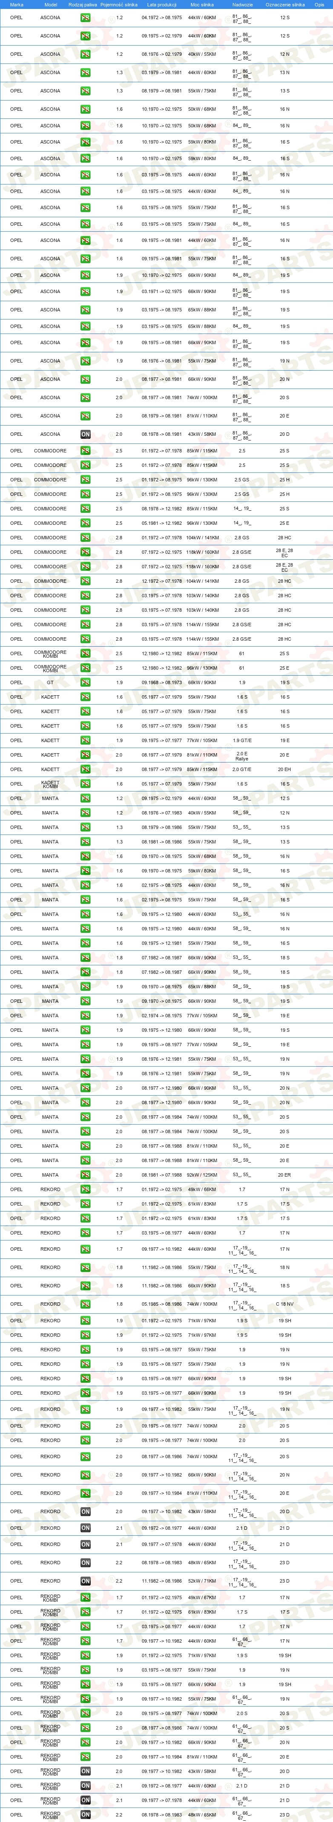Screen dimensions: 333x1822
Task: Click the Pojemność silnika column header
Action: (119, 4)
